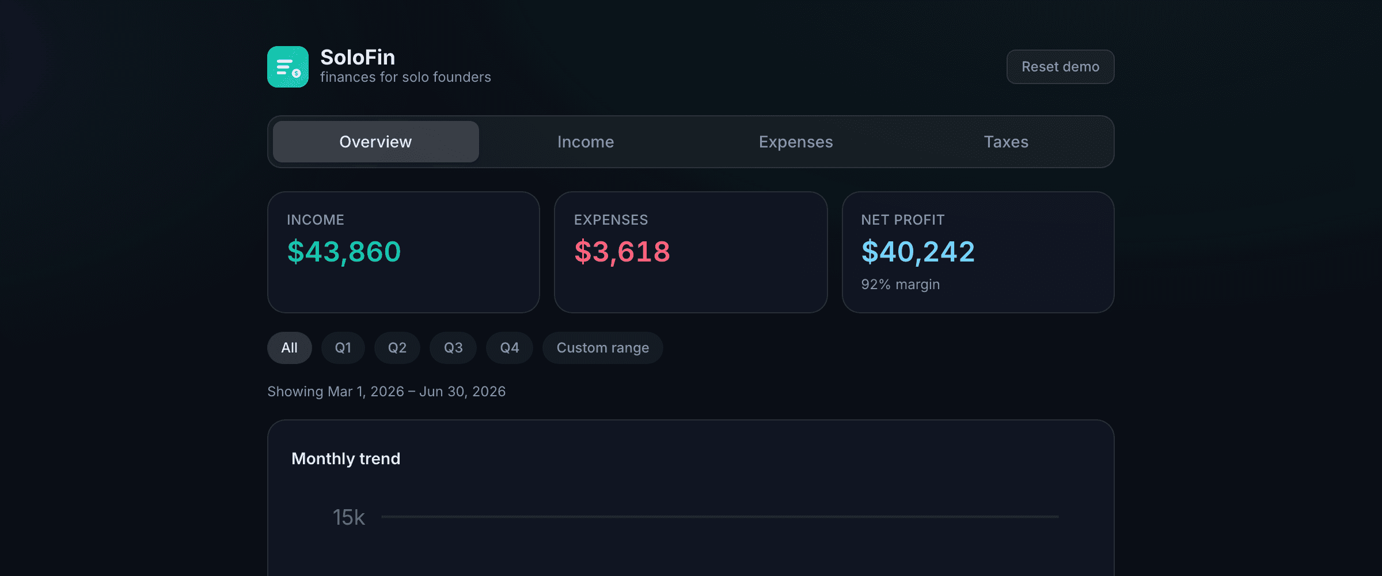This screenshot has height=576, width=1382.
Task: Select the All period filter
Action: pyautogui.click(x=290, y=348)
